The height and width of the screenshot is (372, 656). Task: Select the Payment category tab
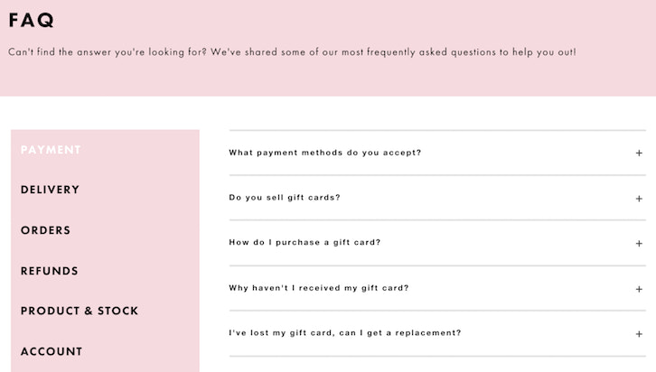coord(51,150)
